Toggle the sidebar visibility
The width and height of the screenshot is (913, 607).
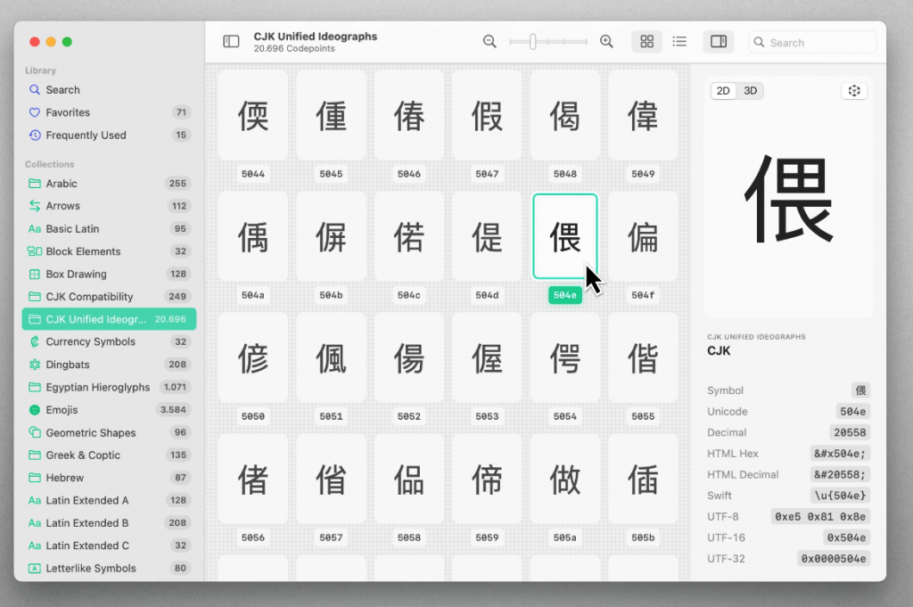coord(231,40)
